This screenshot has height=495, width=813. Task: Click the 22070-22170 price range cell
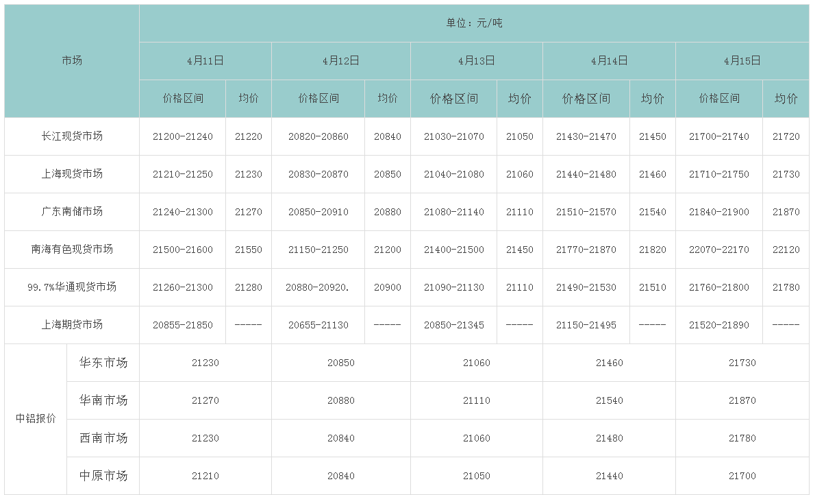point(719,250)
